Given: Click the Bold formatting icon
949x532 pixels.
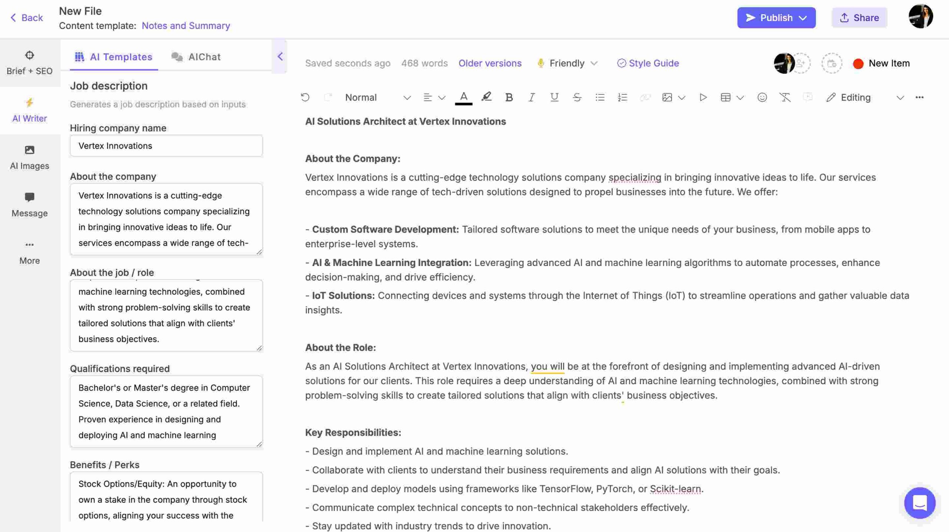Looking at the screenshot, I should click(x=508, y=98).
